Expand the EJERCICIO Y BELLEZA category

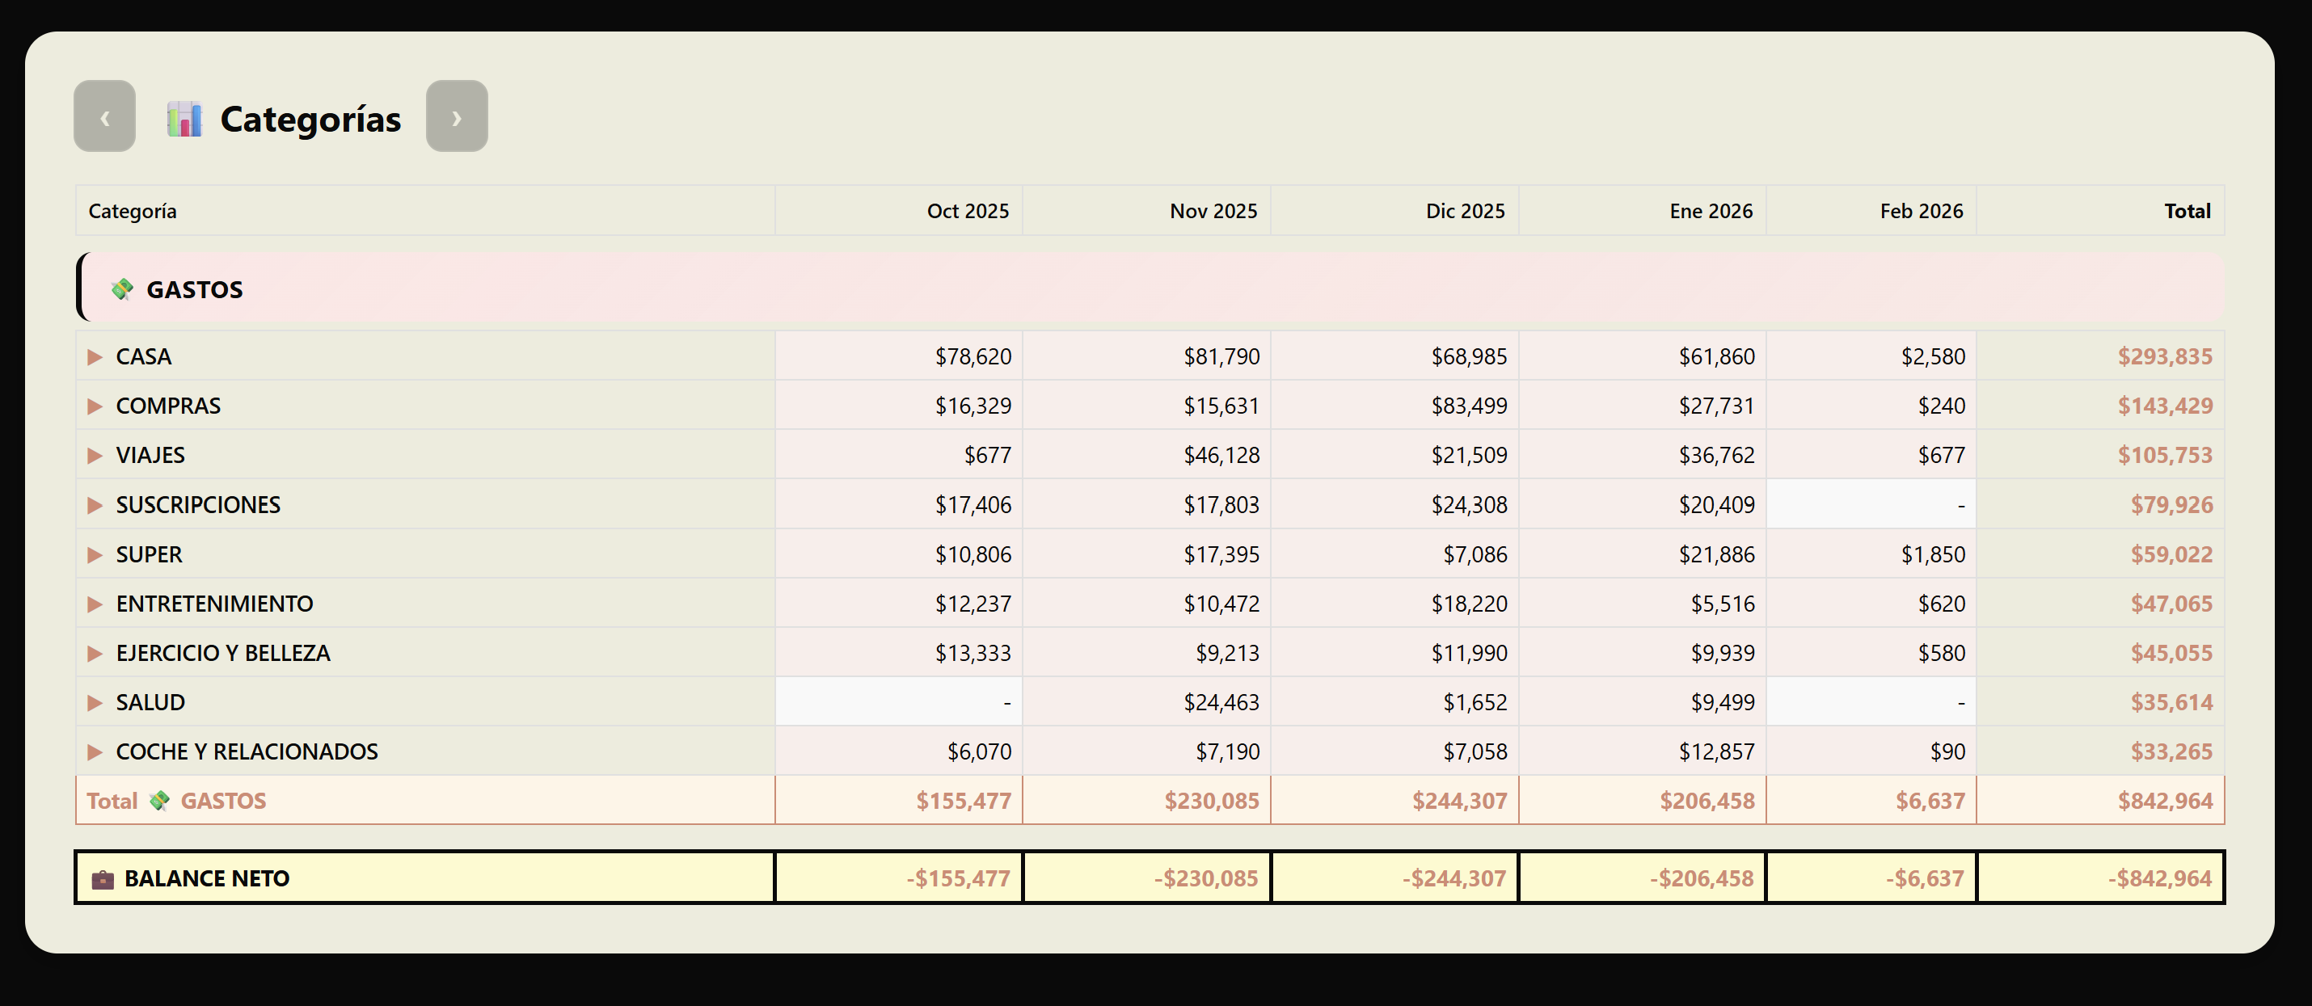point(95,652)
